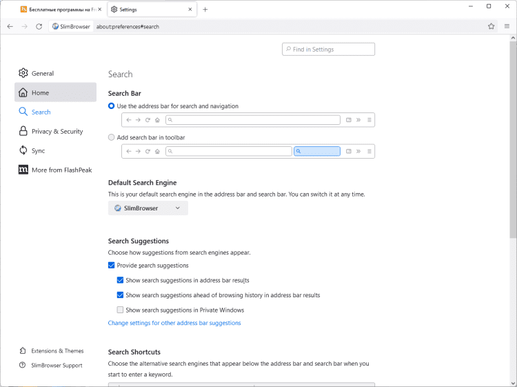Viewport: 517px width, 387px height.
Task: Bookmark this page with the star icon
Action: pyautogui.click(x=491, y=26)
